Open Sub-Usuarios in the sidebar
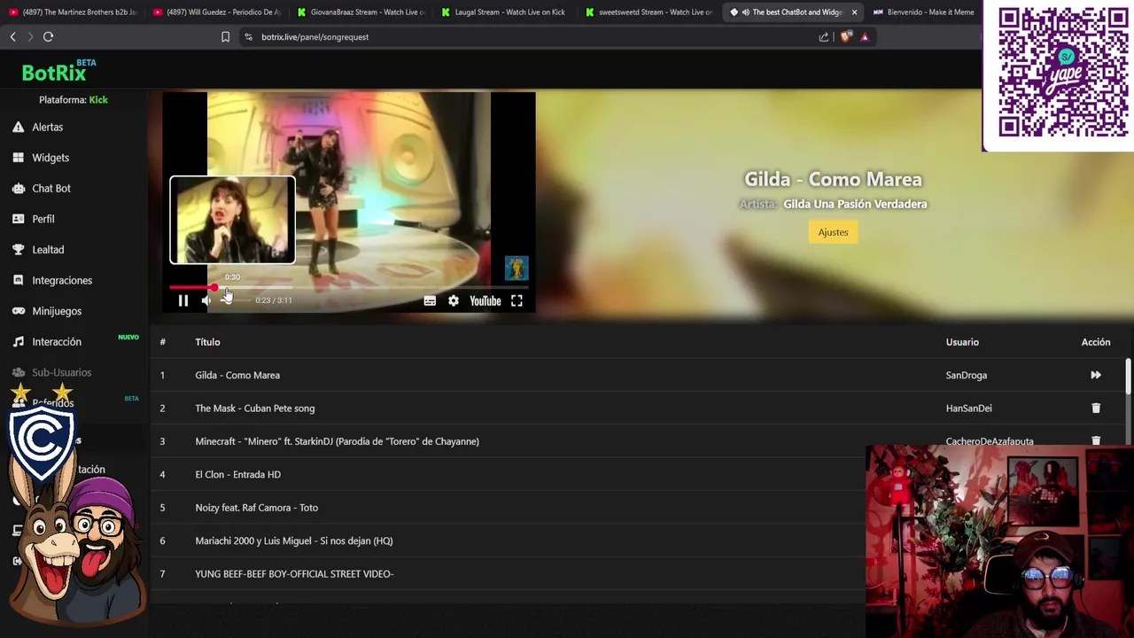This screenshot has height=638, width=1134. pos(62,372)
